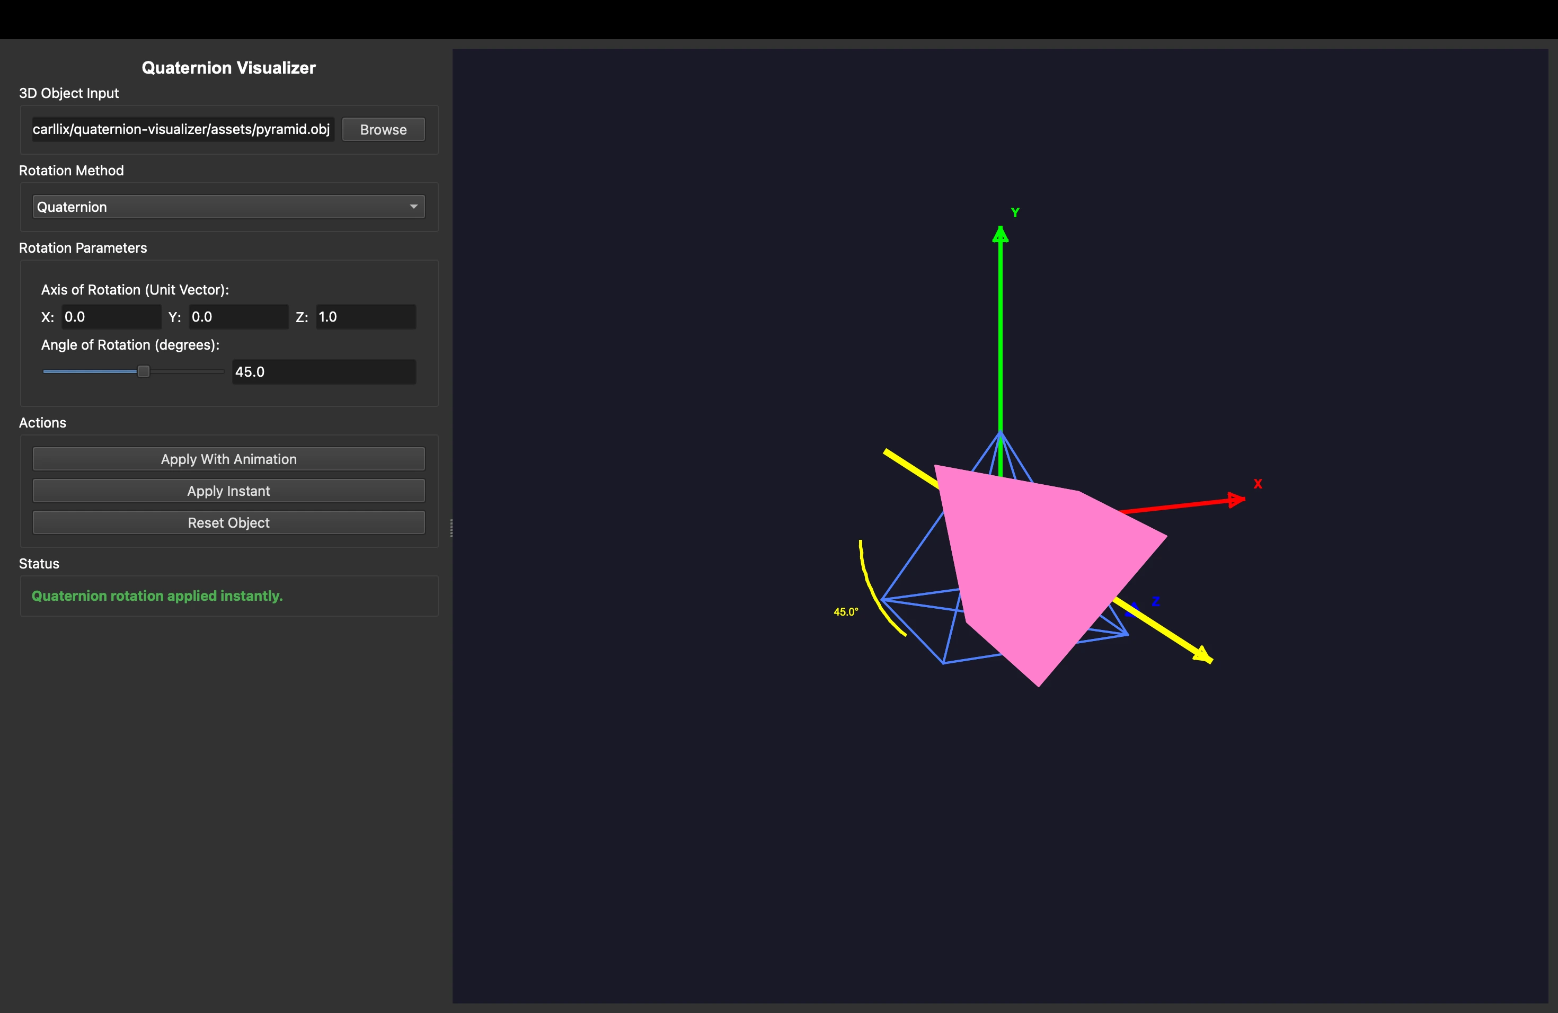Click the panel splitter handle between panes

tap(451, 529)
